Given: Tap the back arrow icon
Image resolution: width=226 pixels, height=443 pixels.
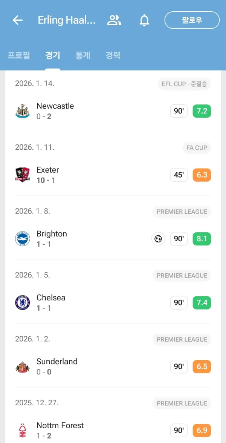Looking at the screenshot, I should (x=17, y=20).
